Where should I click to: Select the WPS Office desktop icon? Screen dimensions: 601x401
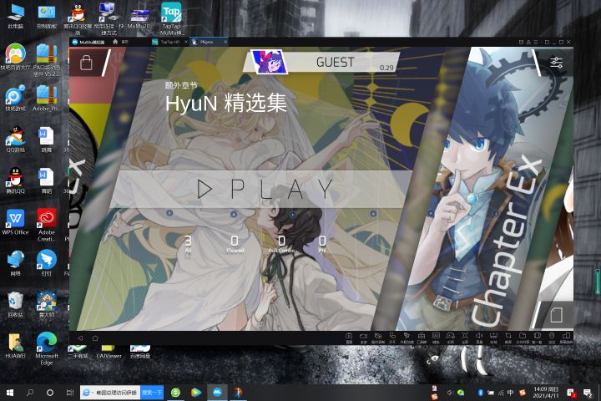point(15,221)
